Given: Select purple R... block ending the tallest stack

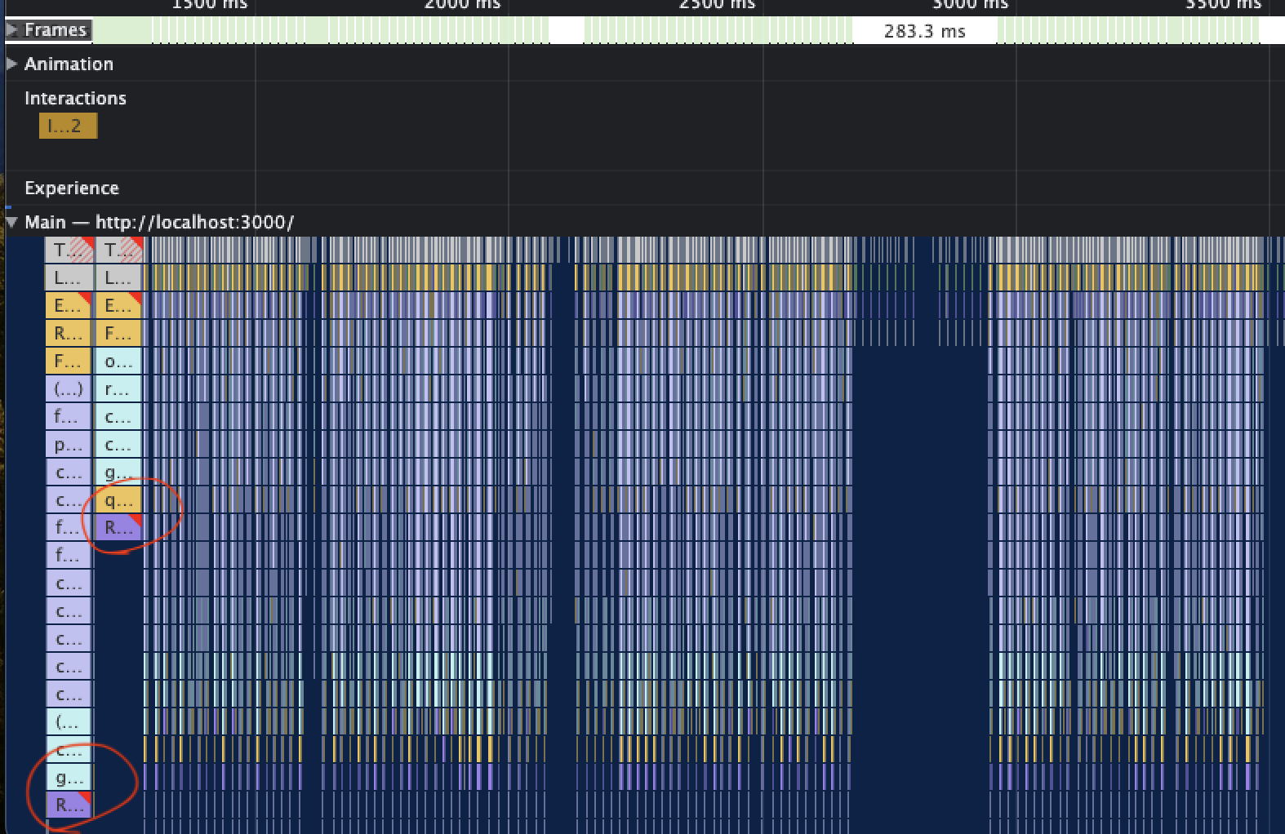Looking at the screenshot, I should pyautogui.click(x=68, y=805).
